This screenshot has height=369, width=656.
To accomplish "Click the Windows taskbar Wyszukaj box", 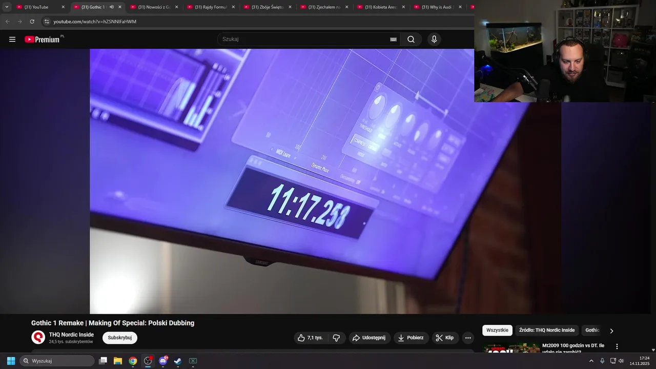I will coord(57,361).
